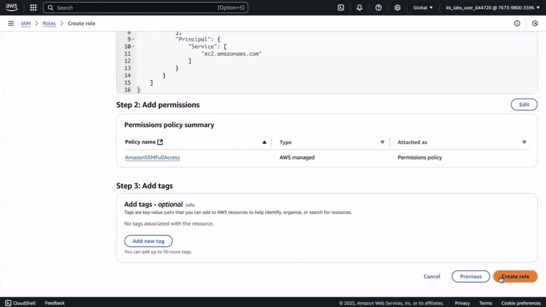Image resolution: width=546 pixels, height=307 pixels.
Task: Click the Create role breadcrumb text
Action: [81, 23]
